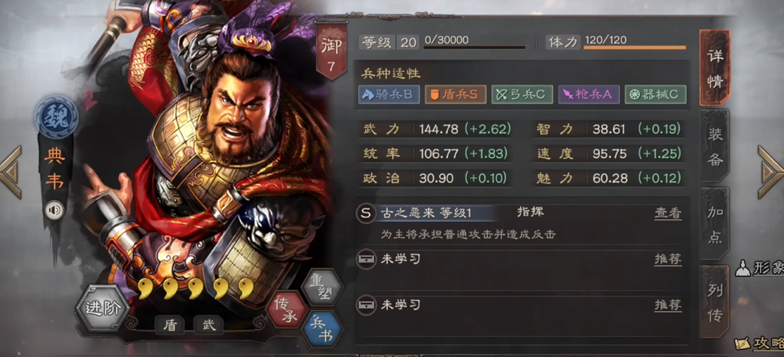Image resolution: width=784 pixels, height=357 pixels.
Task: Go to previous hero with left arrow
Action: (x=11, y=172)
